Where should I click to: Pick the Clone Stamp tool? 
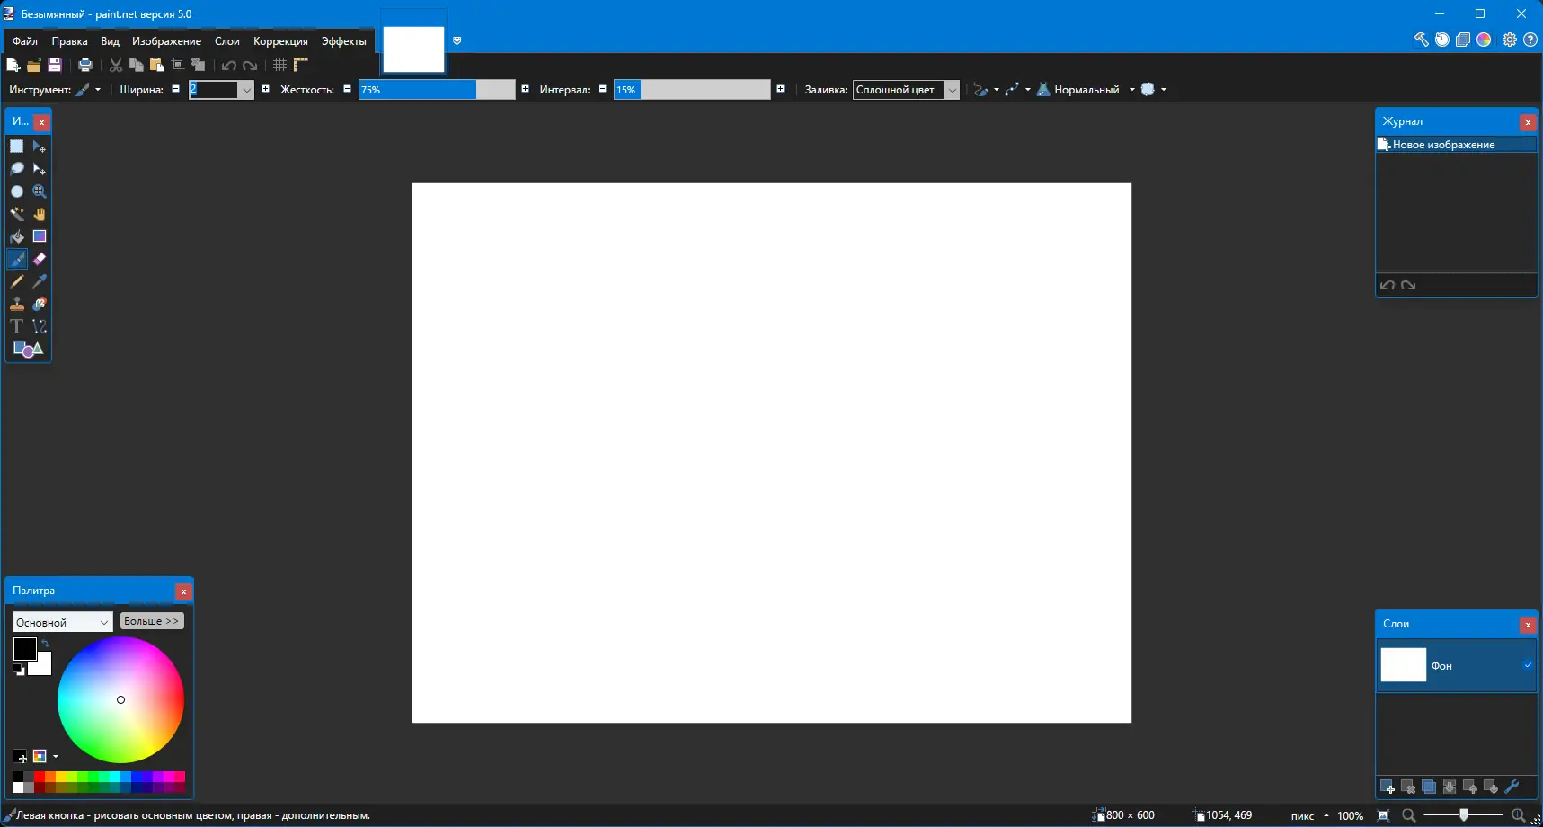click(x=18, y=304)
